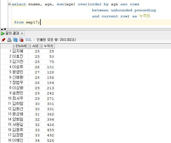Select the name cell 김정명

point(20,135)
